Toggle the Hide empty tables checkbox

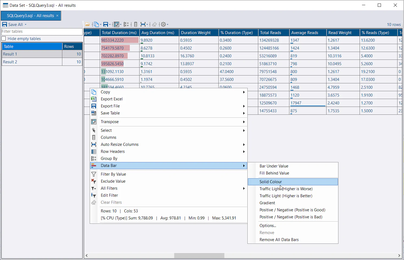tap(4, 38)
